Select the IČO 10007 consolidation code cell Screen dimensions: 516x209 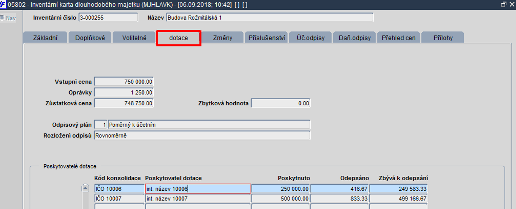(119, 198)
